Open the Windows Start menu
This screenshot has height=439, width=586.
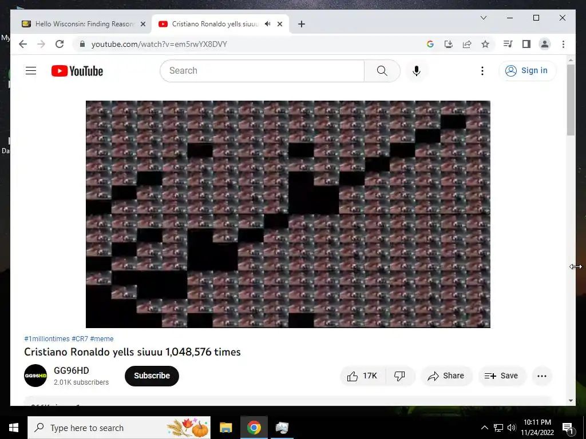coord(14,428)
